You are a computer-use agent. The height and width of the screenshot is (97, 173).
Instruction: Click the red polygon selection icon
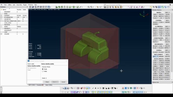(85, 88)
